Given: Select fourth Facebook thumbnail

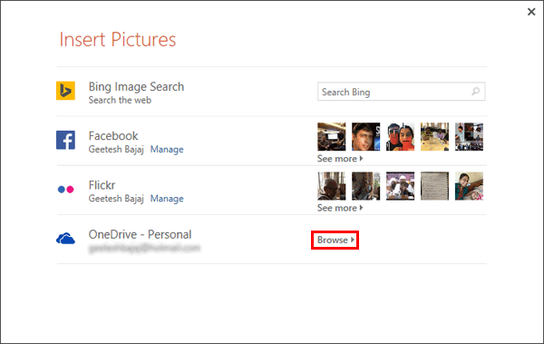Looking at the screenshot, I should pyautogui.click(x=434, y=136).
